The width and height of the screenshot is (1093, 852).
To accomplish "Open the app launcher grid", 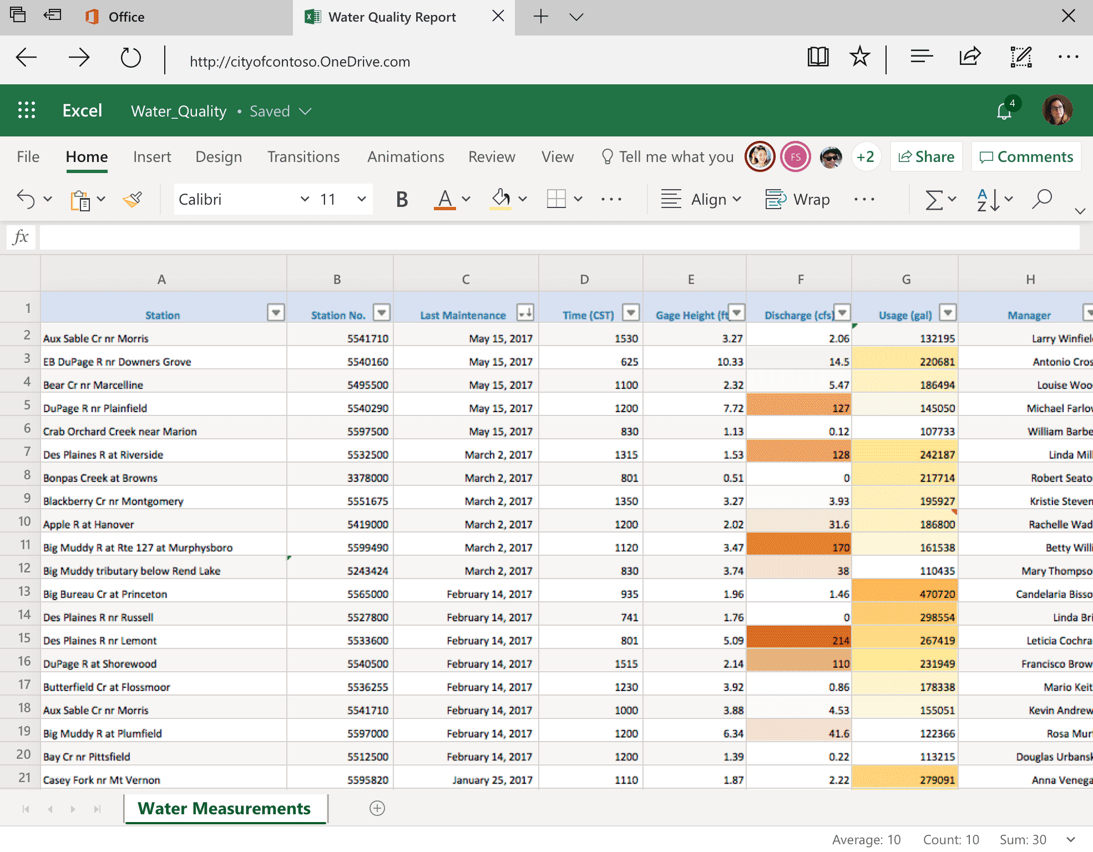I will 27,110.
